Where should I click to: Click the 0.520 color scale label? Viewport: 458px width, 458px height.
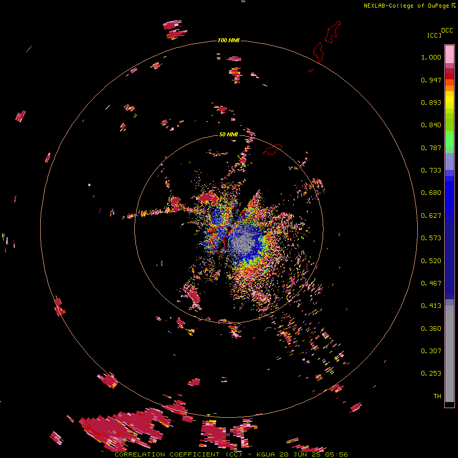pos(431,261)
